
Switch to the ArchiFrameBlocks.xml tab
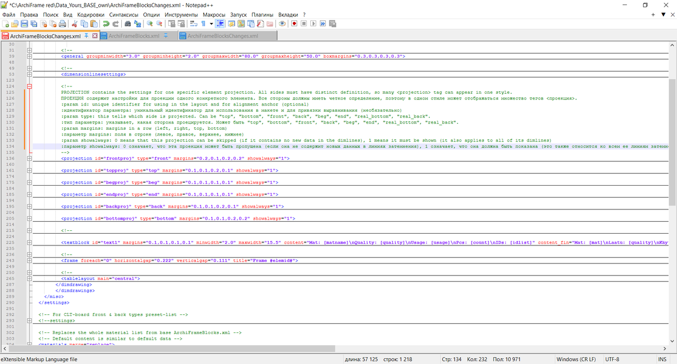pos(135,36)
